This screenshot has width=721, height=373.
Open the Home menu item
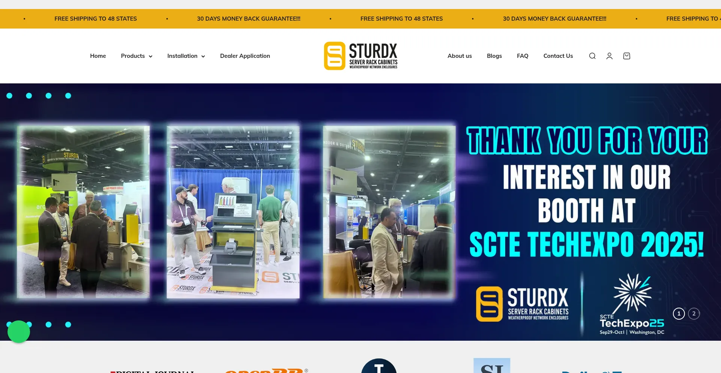(98, 56)
